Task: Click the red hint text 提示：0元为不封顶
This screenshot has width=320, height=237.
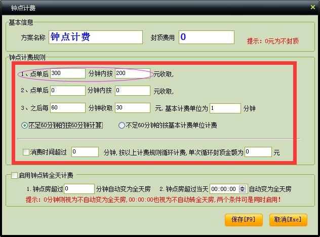Action: pos(272,41)
